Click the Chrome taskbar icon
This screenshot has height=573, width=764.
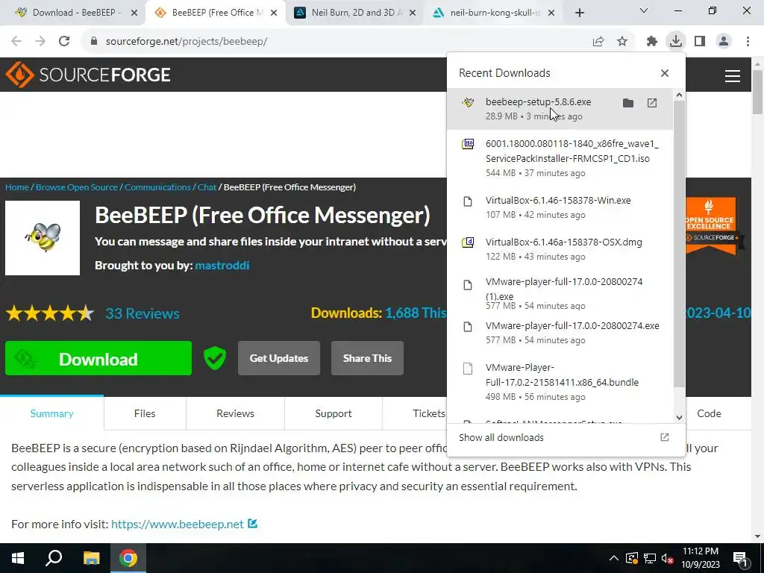coord(128,558)
